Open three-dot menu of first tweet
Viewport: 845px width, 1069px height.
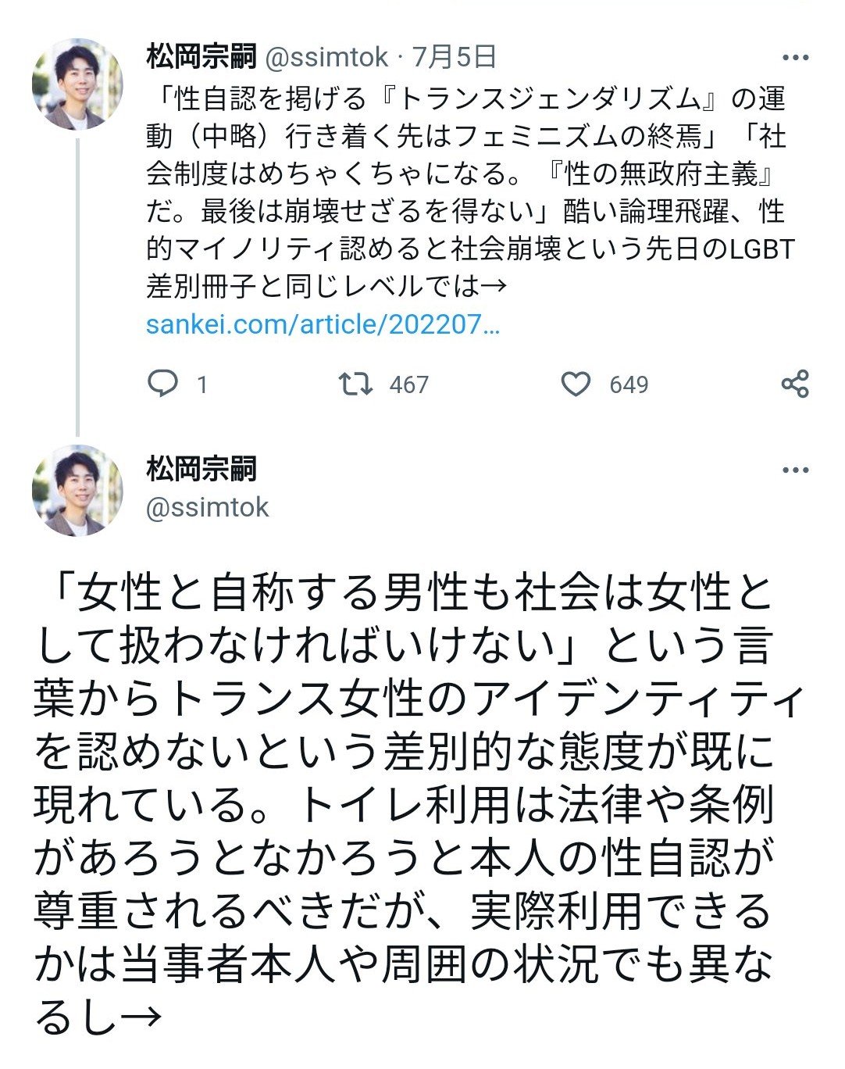coord(795,58)
